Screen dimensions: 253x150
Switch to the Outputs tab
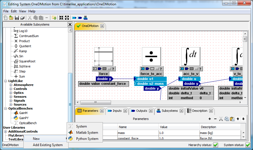pos(141,111)
